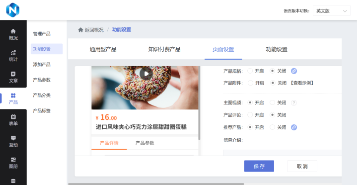Image resolution: width=357 pixels, height=185 pixels.
Task: Click the 保存 save button
Action: coord(259,166)
